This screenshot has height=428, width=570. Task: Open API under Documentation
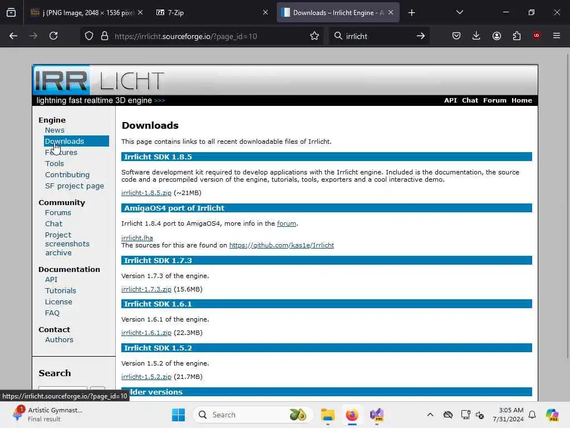[x=51, y=280]
